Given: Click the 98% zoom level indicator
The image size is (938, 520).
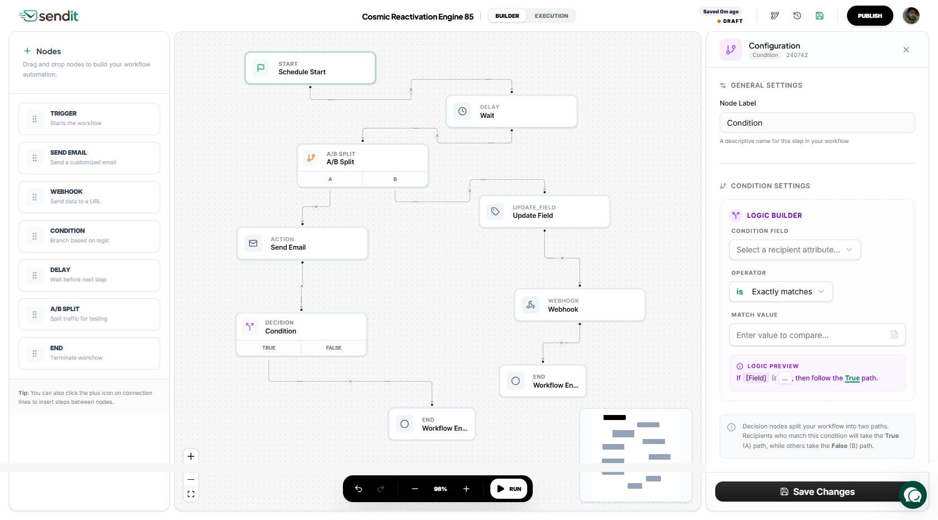Looking at the screenshot, I should tap(440, 489).
